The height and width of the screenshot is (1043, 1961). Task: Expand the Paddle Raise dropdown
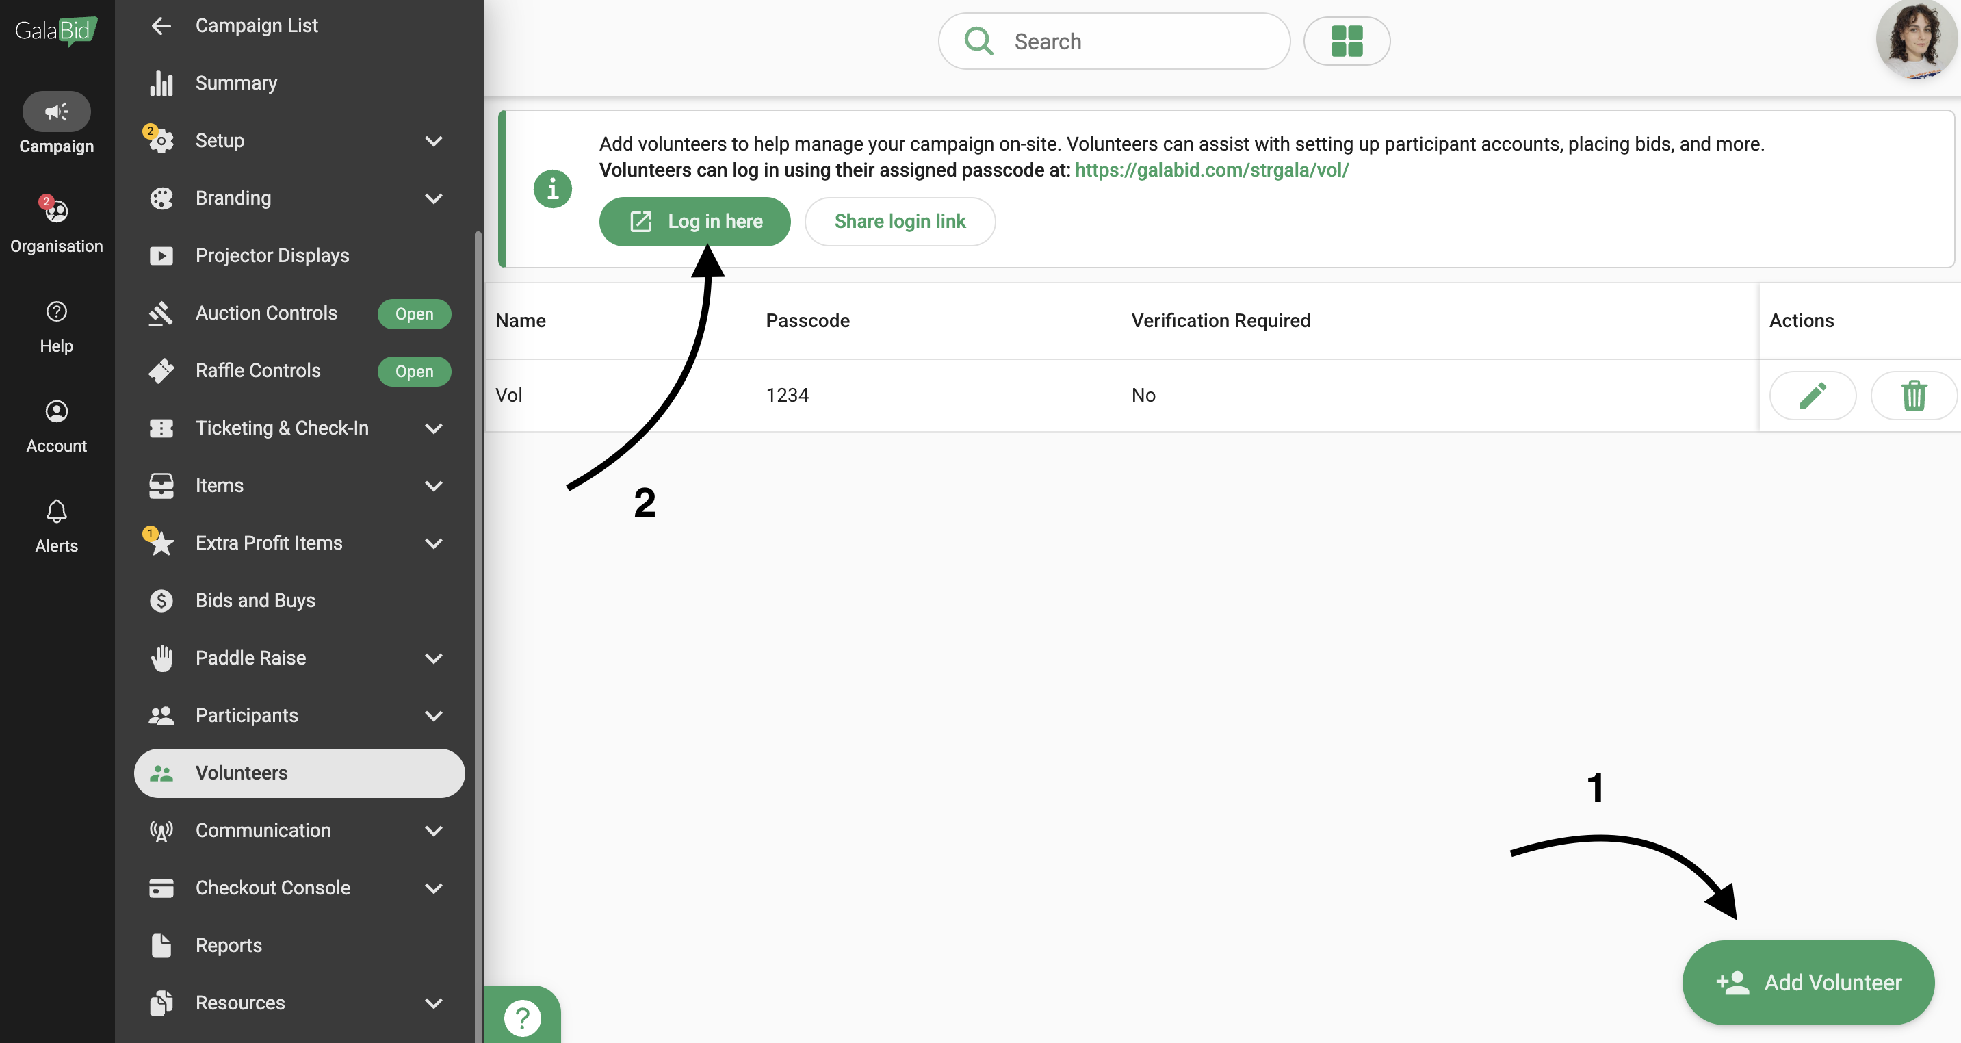(433, 658)
